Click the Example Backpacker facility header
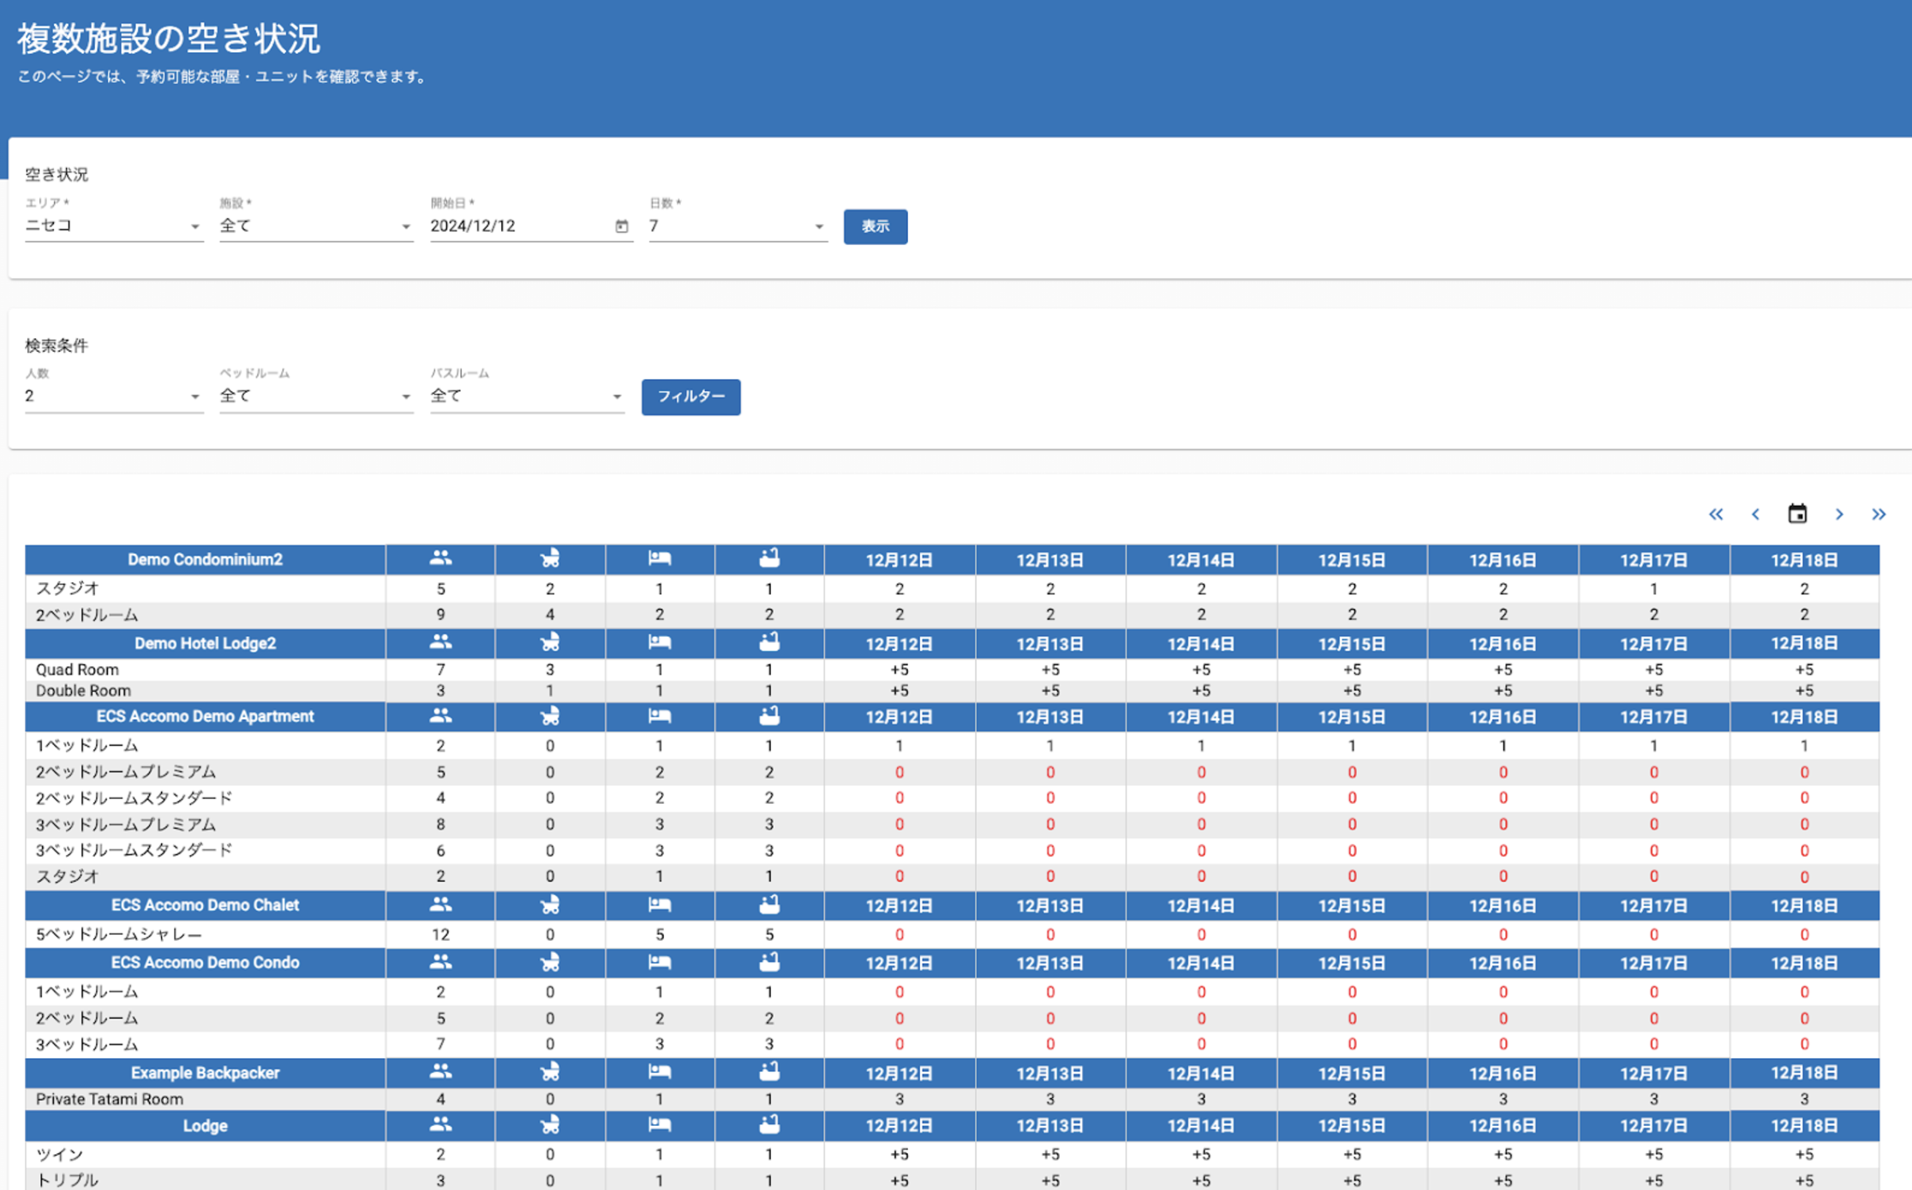This screenshot has width=1912, height=1190. 205,1073
